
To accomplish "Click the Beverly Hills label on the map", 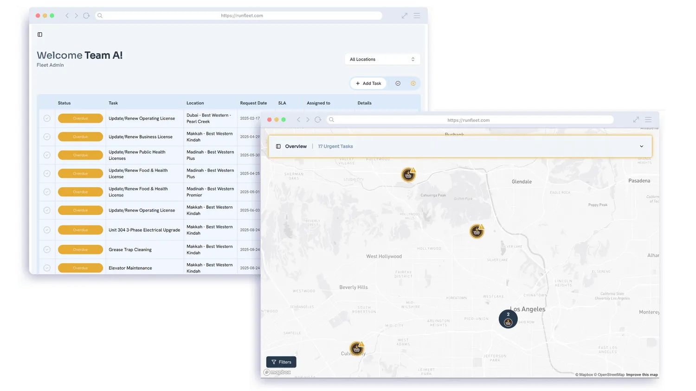I will tap(354, 287).
